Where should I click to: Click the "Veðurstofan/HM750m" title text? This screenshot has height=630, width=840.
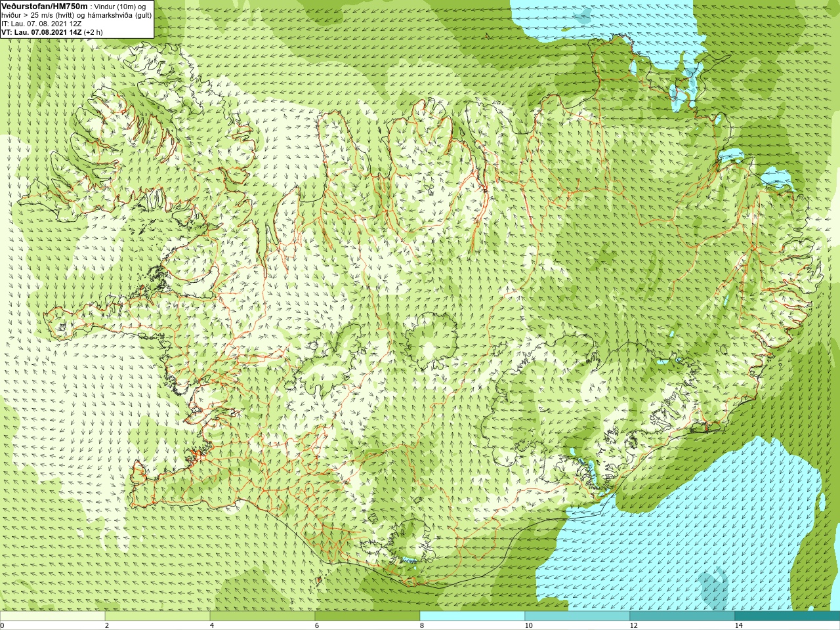pyautogui.click(x=45, y=6)
